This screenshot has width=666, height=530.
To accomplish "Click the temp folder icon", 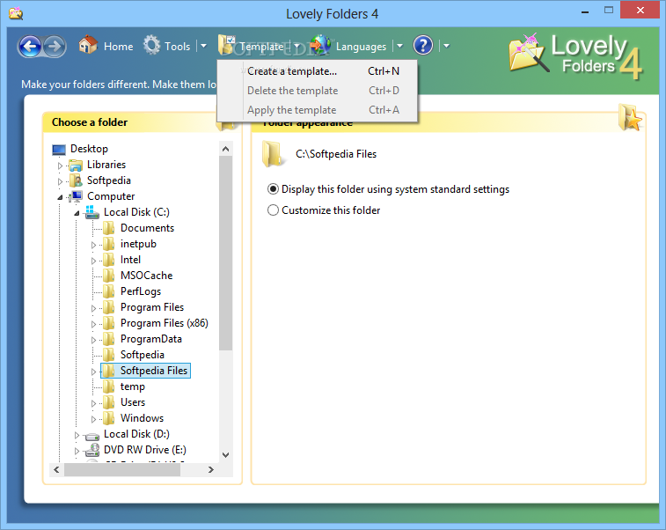I will click(109, 386).
